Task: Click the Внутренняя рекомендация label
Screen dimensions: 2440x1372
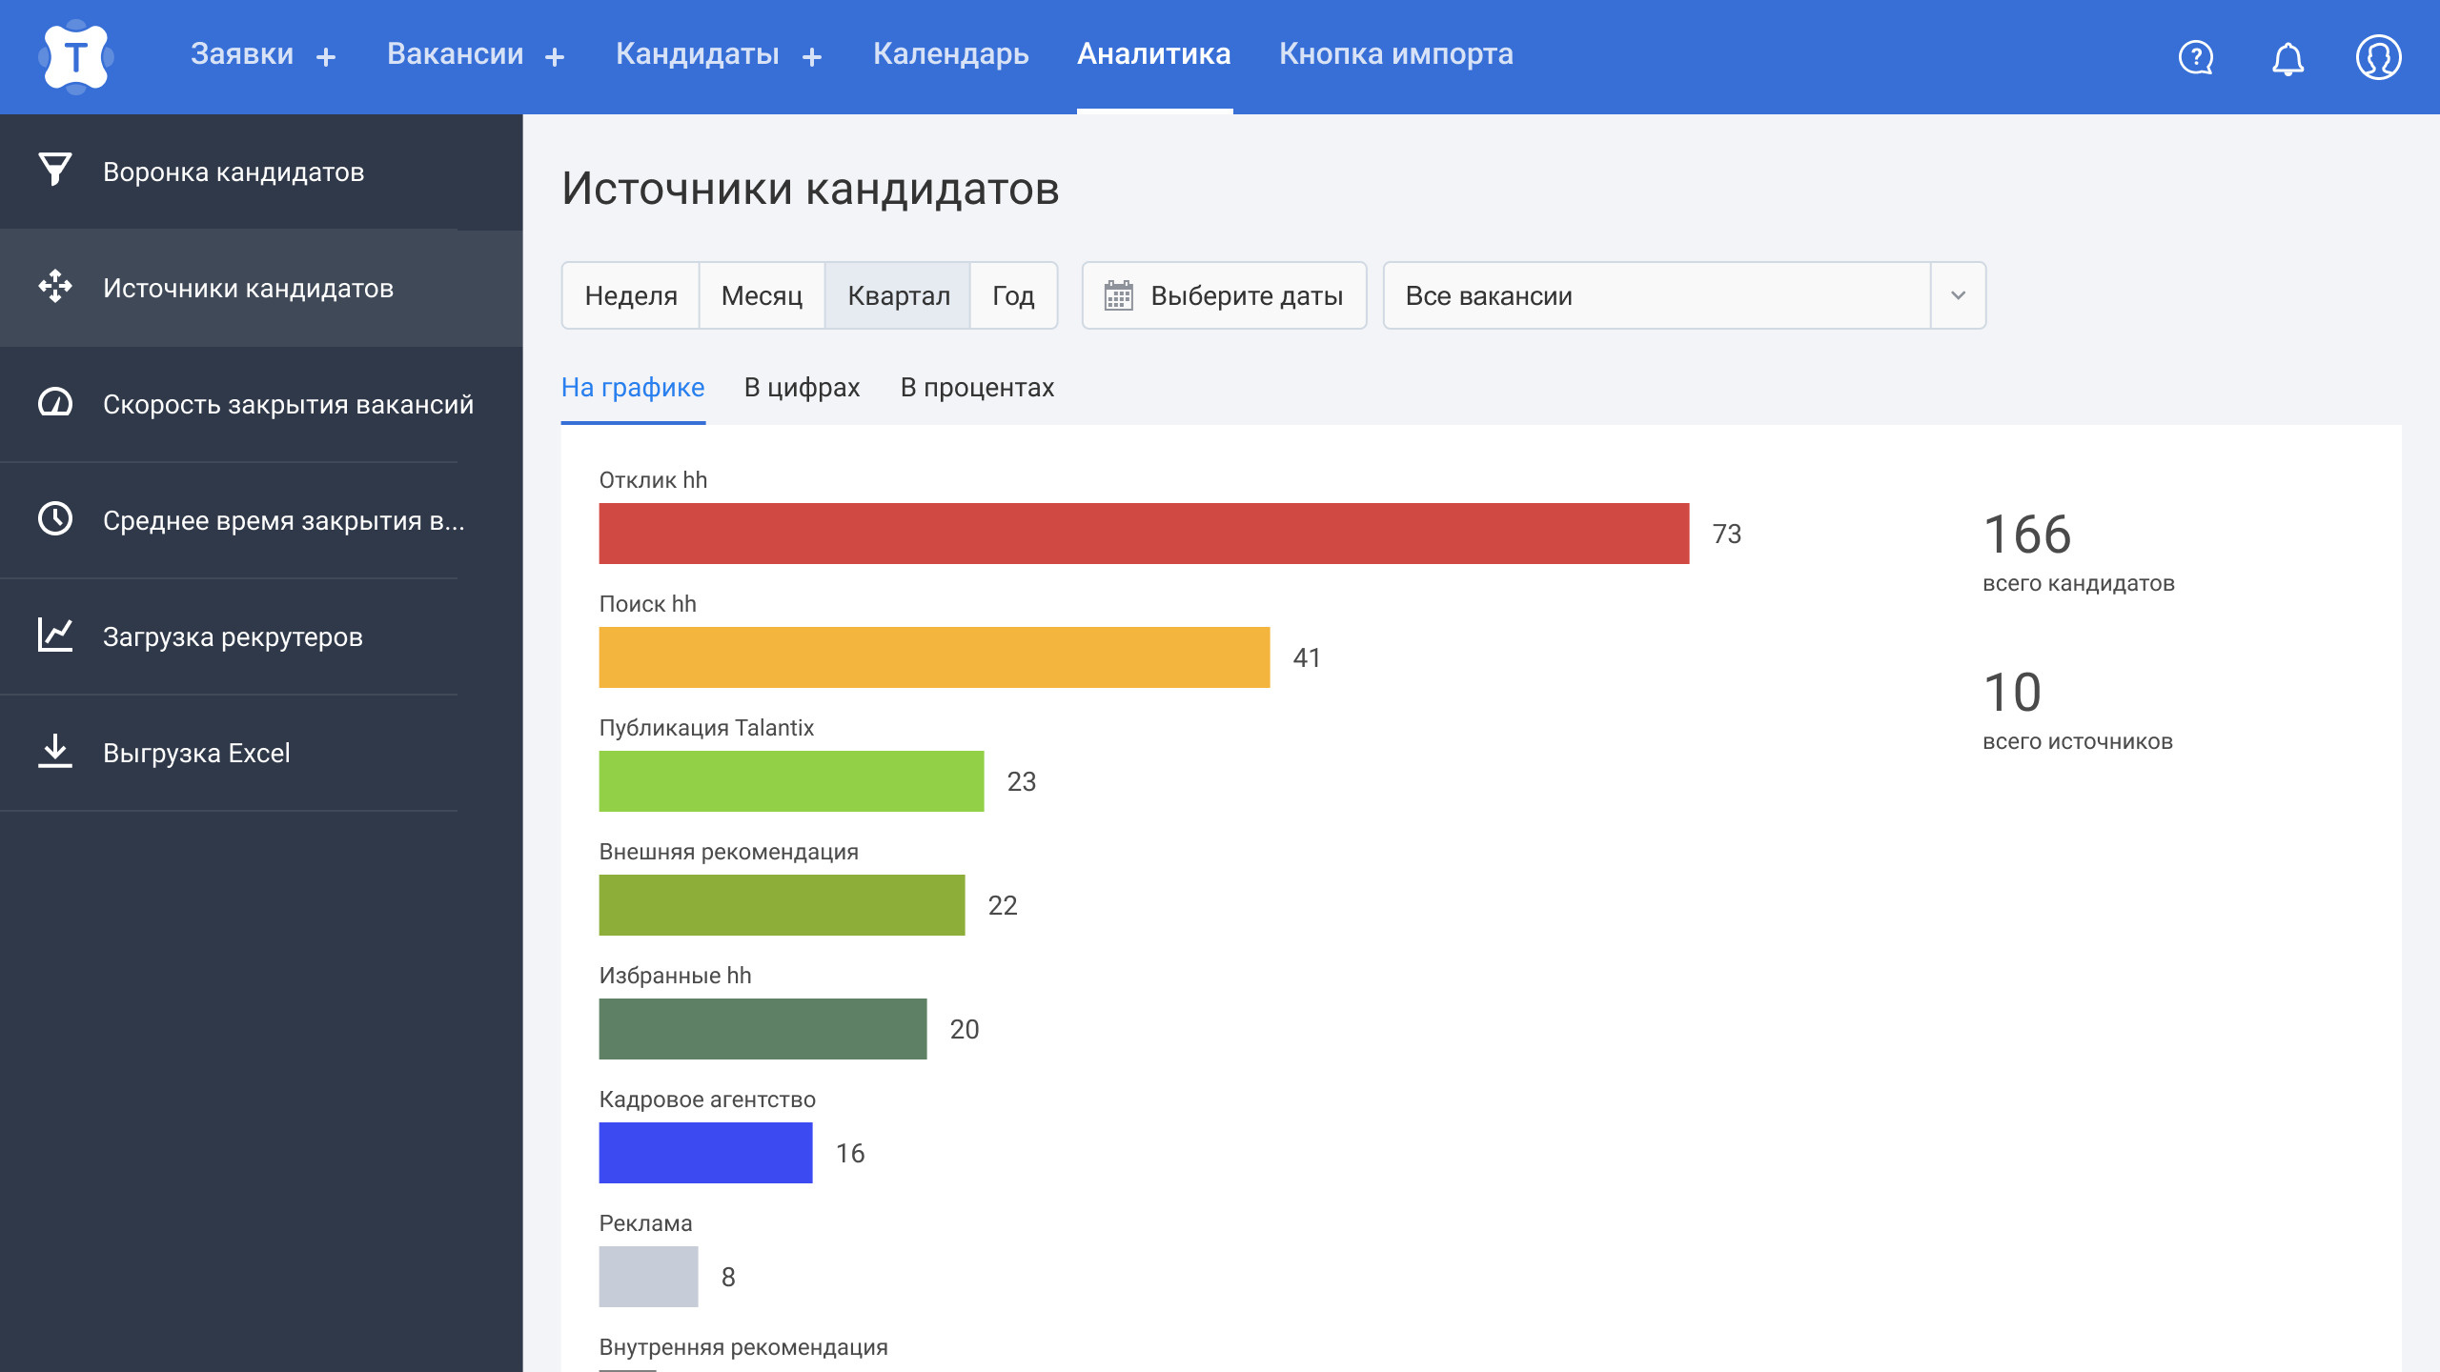Action: 743,1347
